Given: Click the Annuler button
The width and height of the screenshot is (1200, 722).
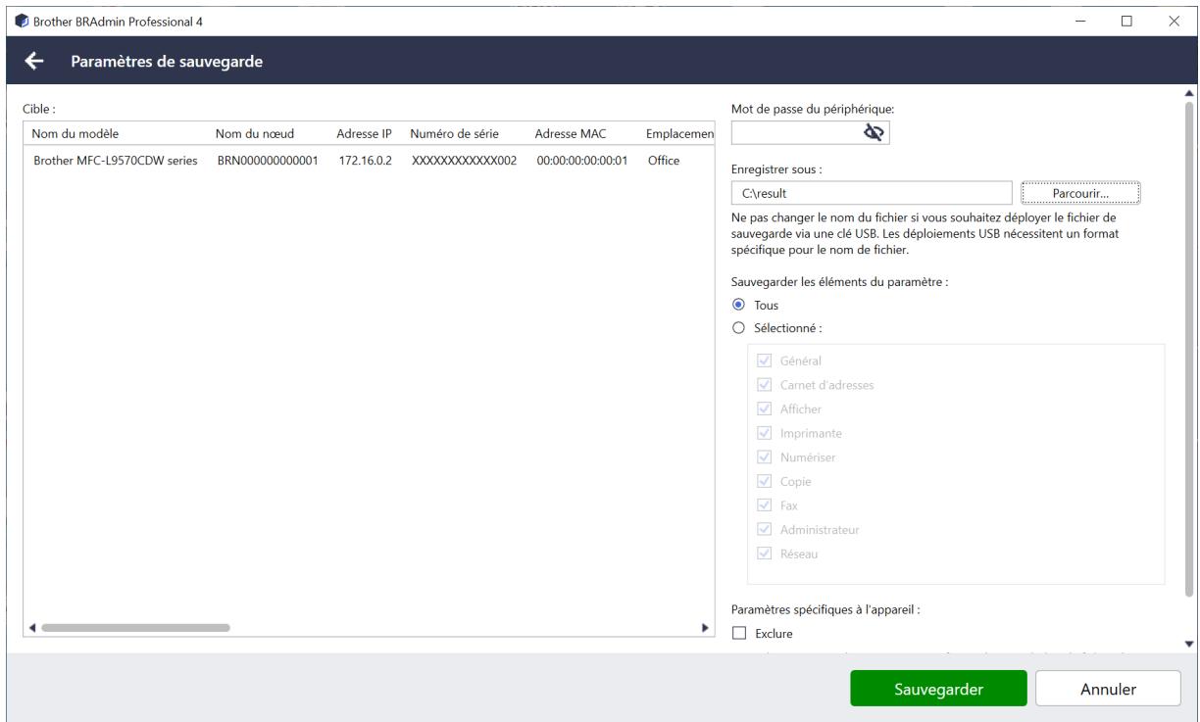Looking at the screenshot, I should (1108, 689).
